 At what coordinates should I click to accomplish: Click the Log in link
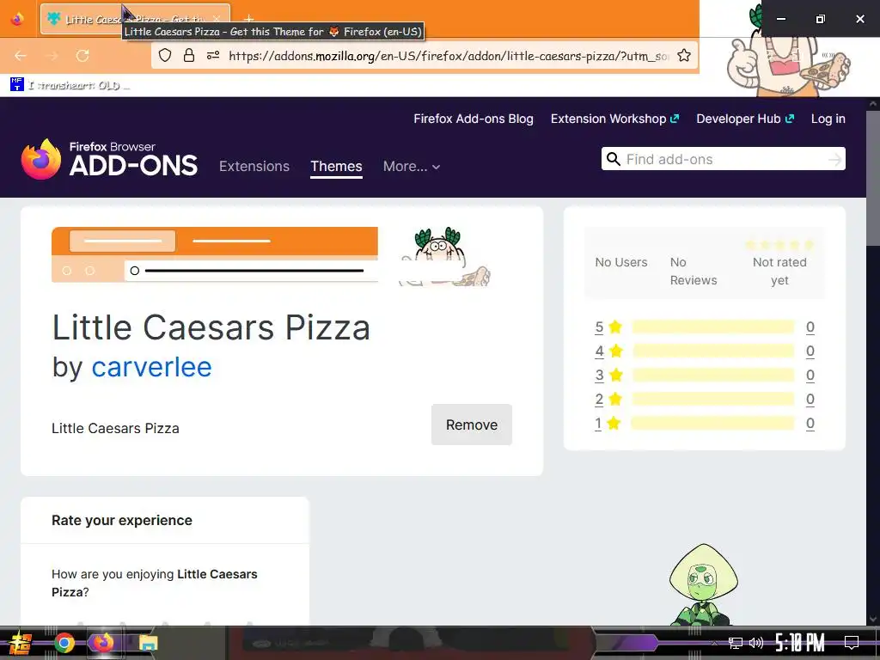(828, 119)
